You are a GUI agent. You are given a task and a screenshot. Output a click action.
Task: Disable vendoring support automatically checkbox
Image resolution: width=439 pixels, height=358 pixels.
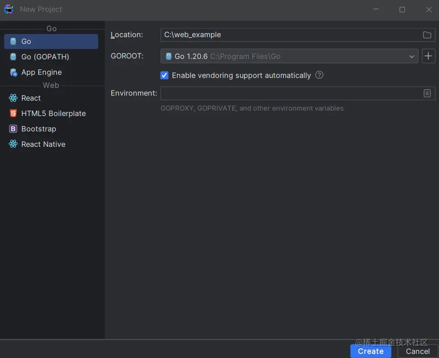tap(164, 75)
